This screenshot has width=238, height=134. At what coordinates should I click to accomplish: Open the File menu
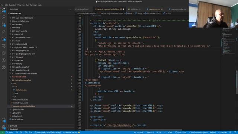2,5
